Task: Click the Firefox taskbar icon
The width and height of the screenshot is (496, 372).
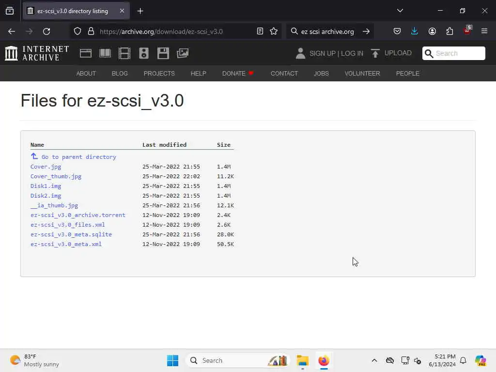Action: (324, 360)
